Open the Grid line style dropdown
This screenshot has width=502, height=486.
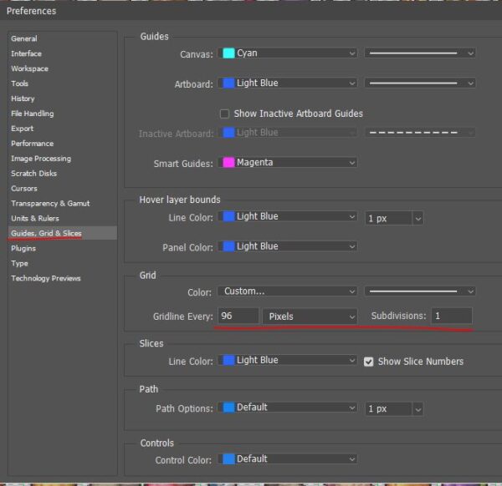(x=420, y=291)
